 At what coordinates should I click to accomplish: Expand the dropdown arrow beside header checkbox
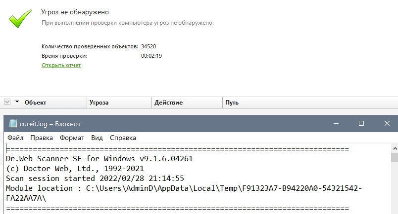tap(17, 102)
